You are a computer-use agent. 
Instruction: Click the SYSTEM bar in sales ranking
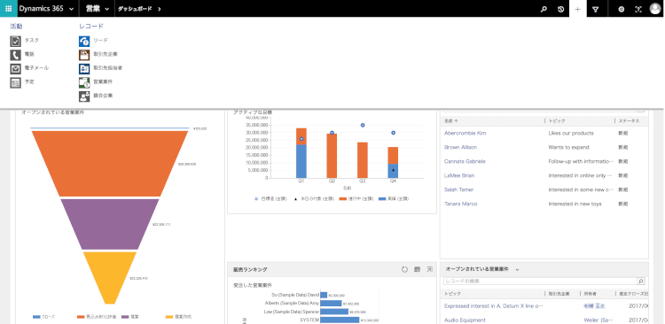coord(340,320)
